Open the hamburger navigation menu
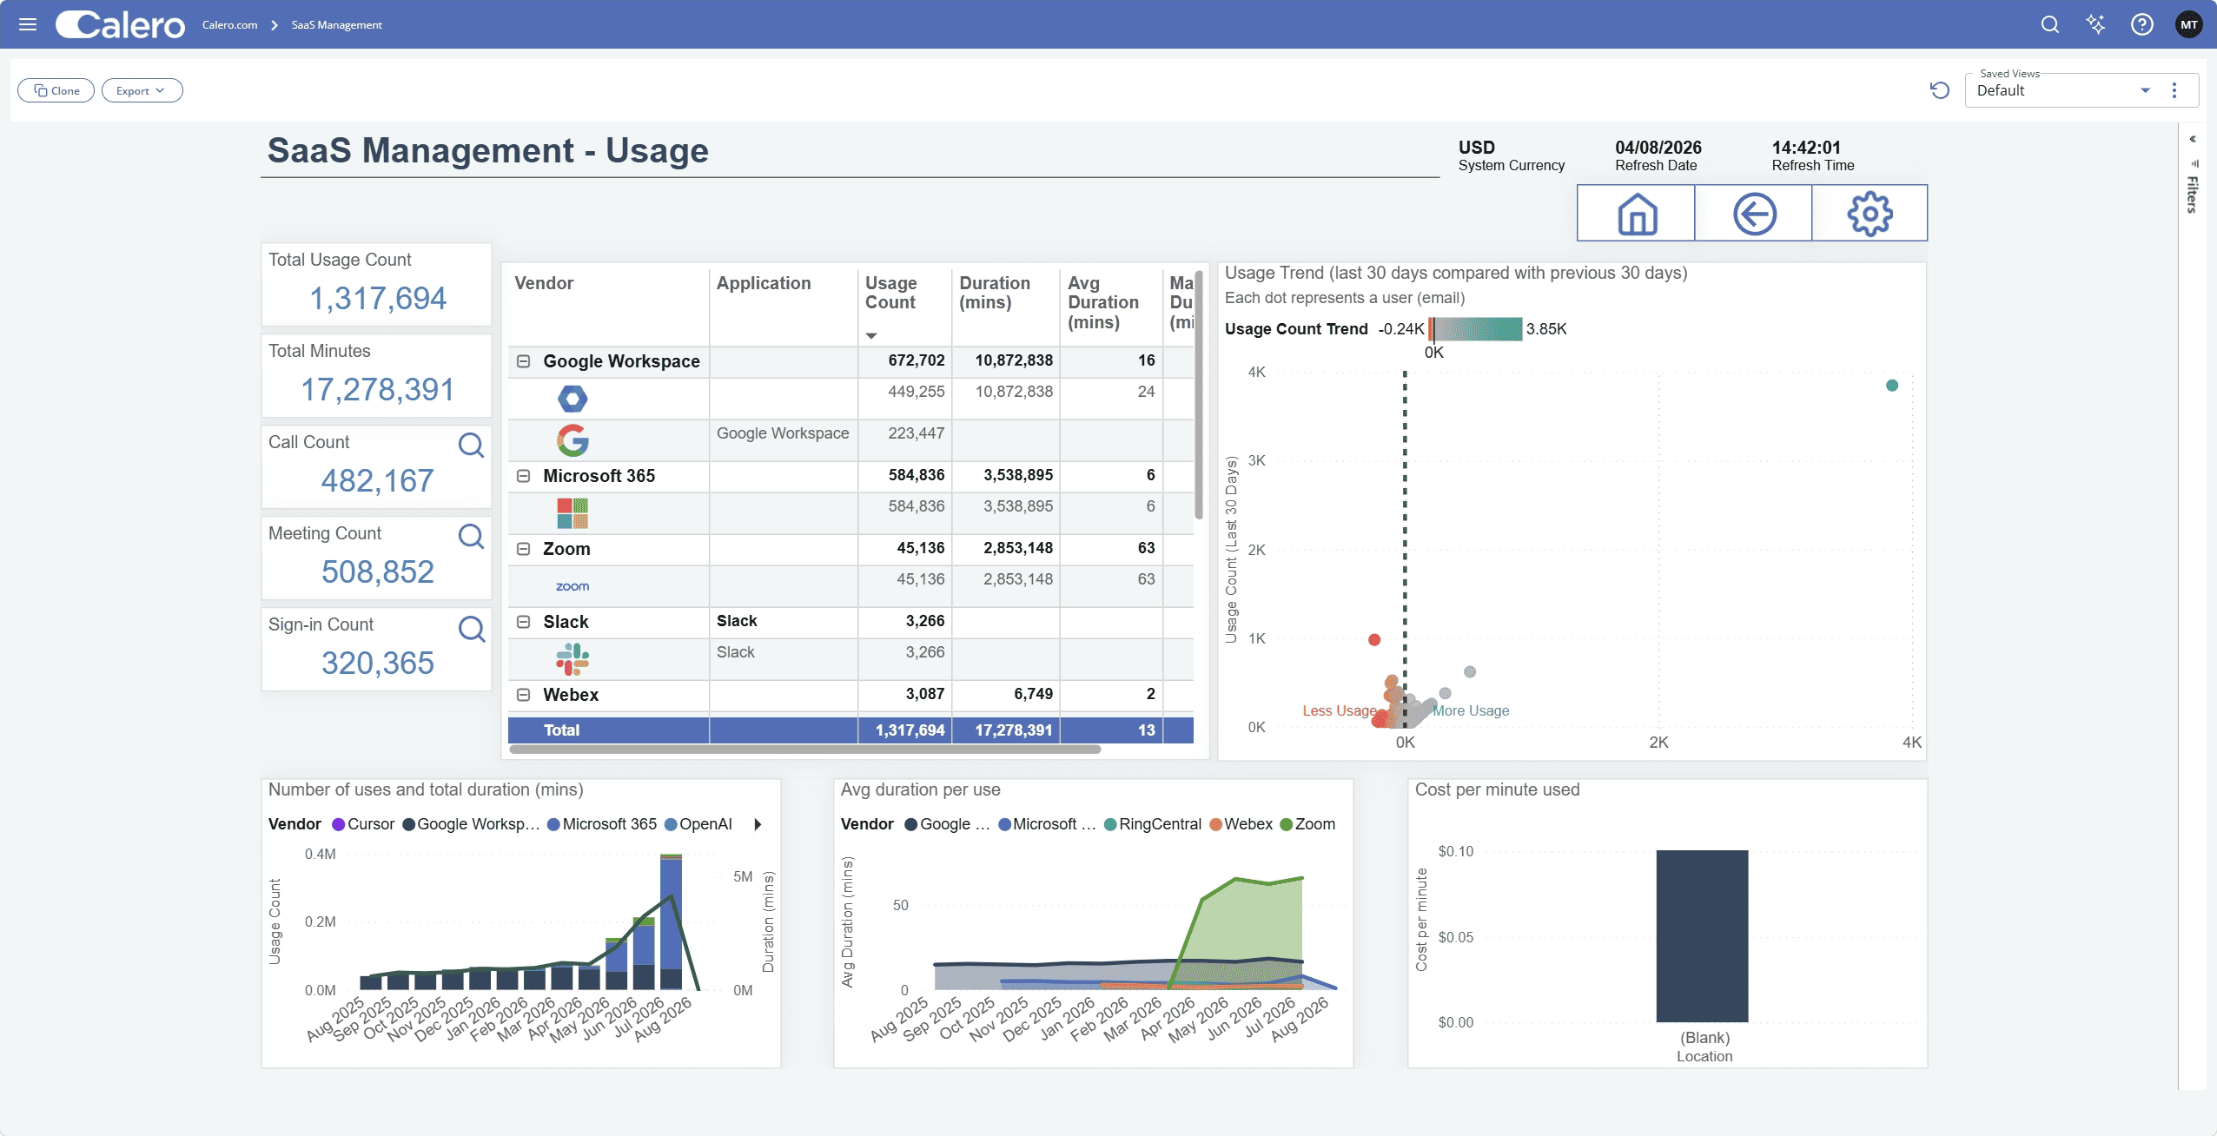This screenshot has height=1136, width=2217. 28,24
